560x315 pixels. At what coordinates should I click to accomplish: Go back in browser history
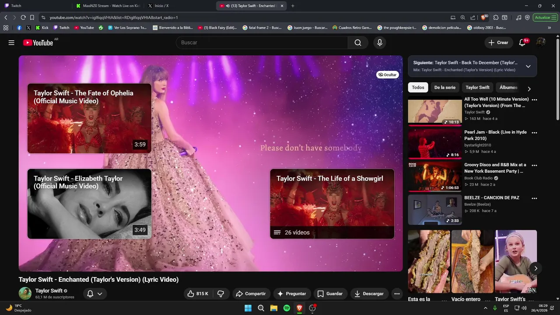(6, 17)
